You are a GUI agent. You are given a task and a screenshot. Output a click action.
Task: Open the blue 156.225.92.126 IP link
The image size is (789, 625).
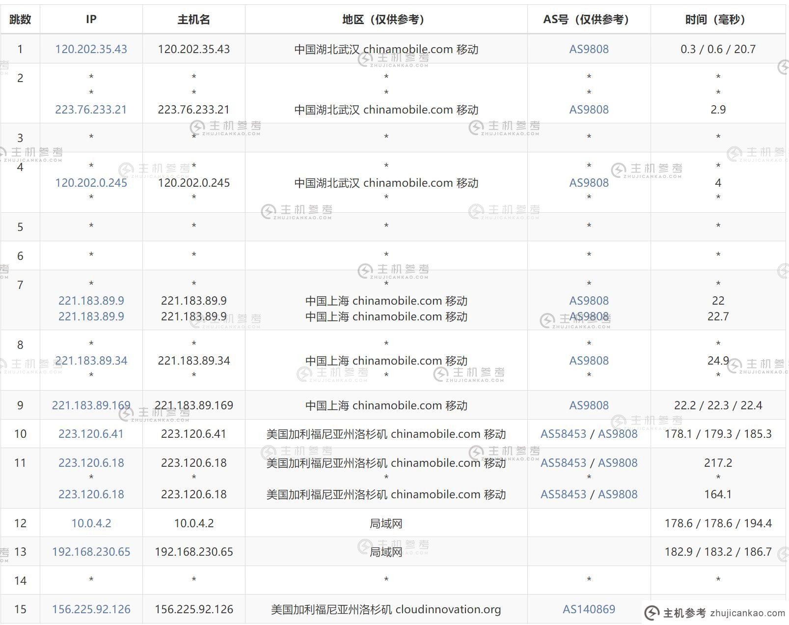point(91,609)
